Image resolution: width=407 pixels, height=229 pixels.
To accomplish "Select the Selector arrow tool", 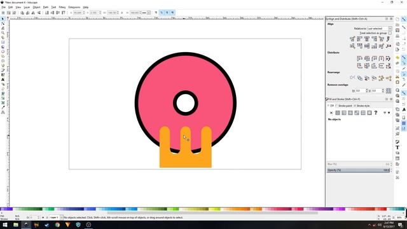I will [3, 19].
